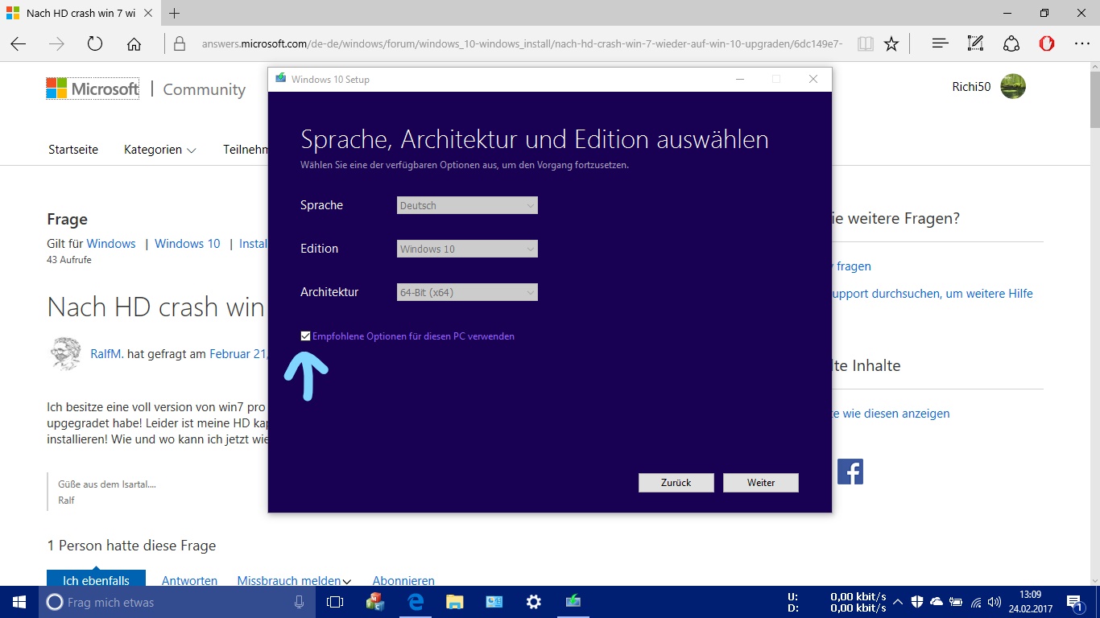The width and height of the screenshot is (1100, 618).
Task: Share the page using the share icon
Action: coord(1011,44)
